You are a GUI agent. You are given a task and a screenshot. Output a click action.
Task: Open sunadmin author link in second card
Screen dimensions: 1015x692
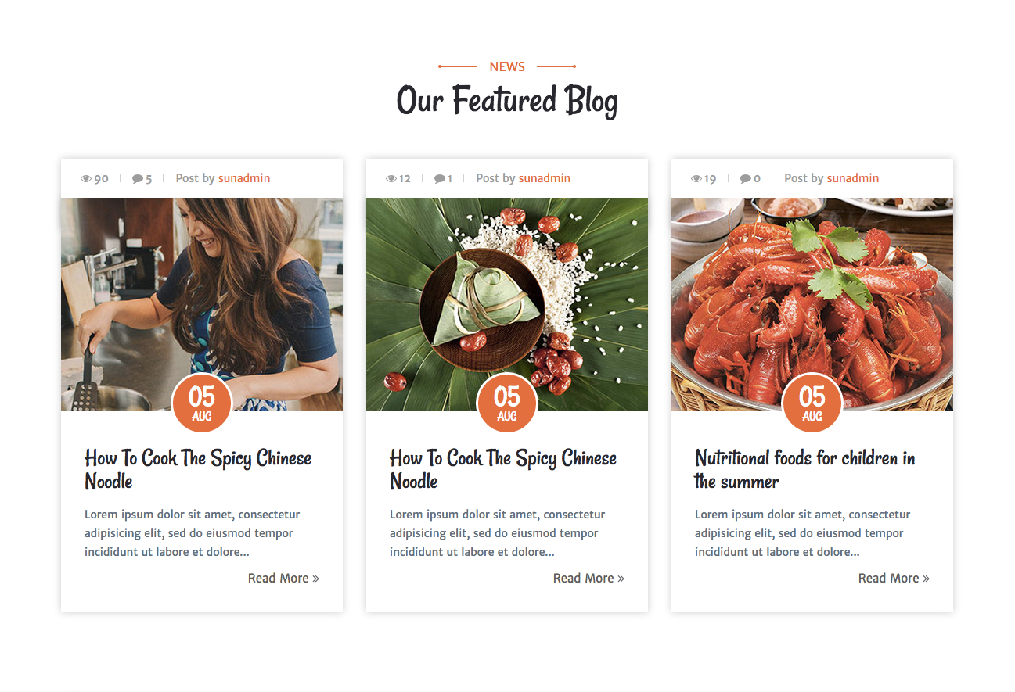click(545, 178)
